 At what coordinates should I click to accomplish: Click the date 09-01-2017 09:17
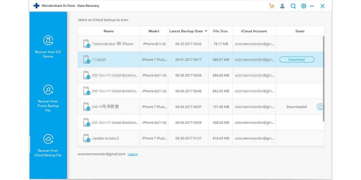tap(188, 59)
